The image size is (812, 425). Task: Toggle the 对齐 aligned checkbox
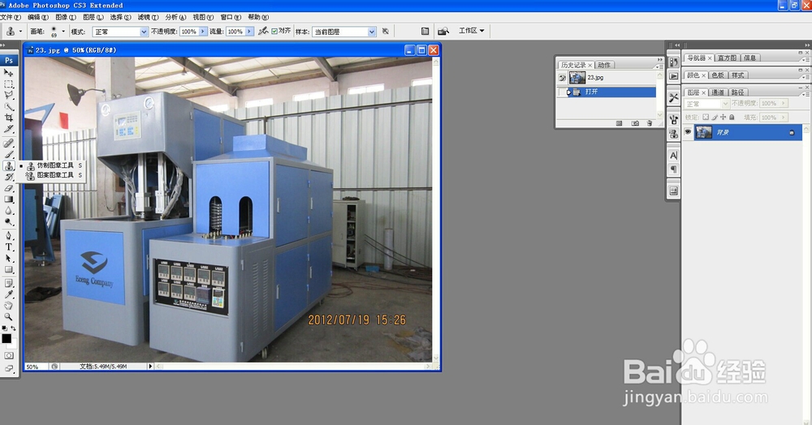pos(274,32)
